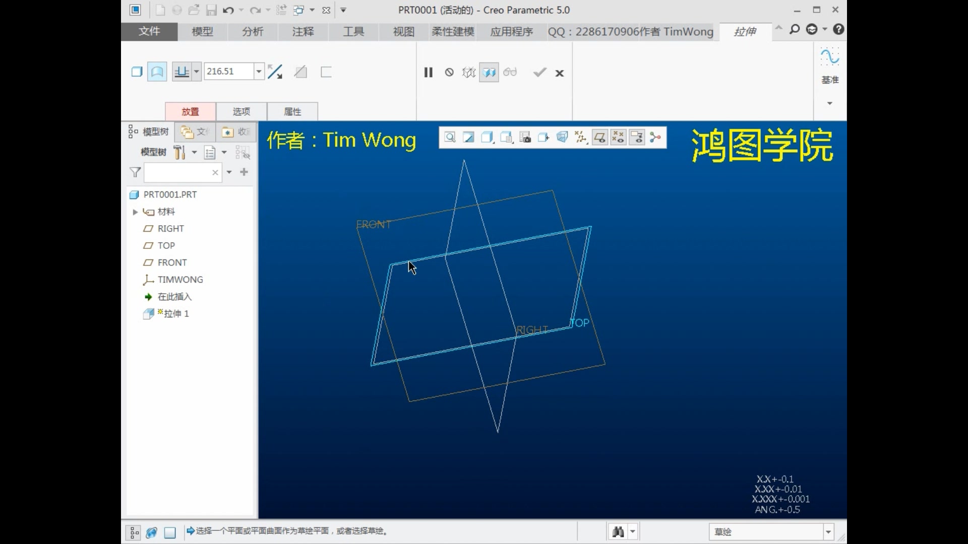This screenshot has height=544, width=968.
Task: Flip the extrude depth direction
Action: 275,72
